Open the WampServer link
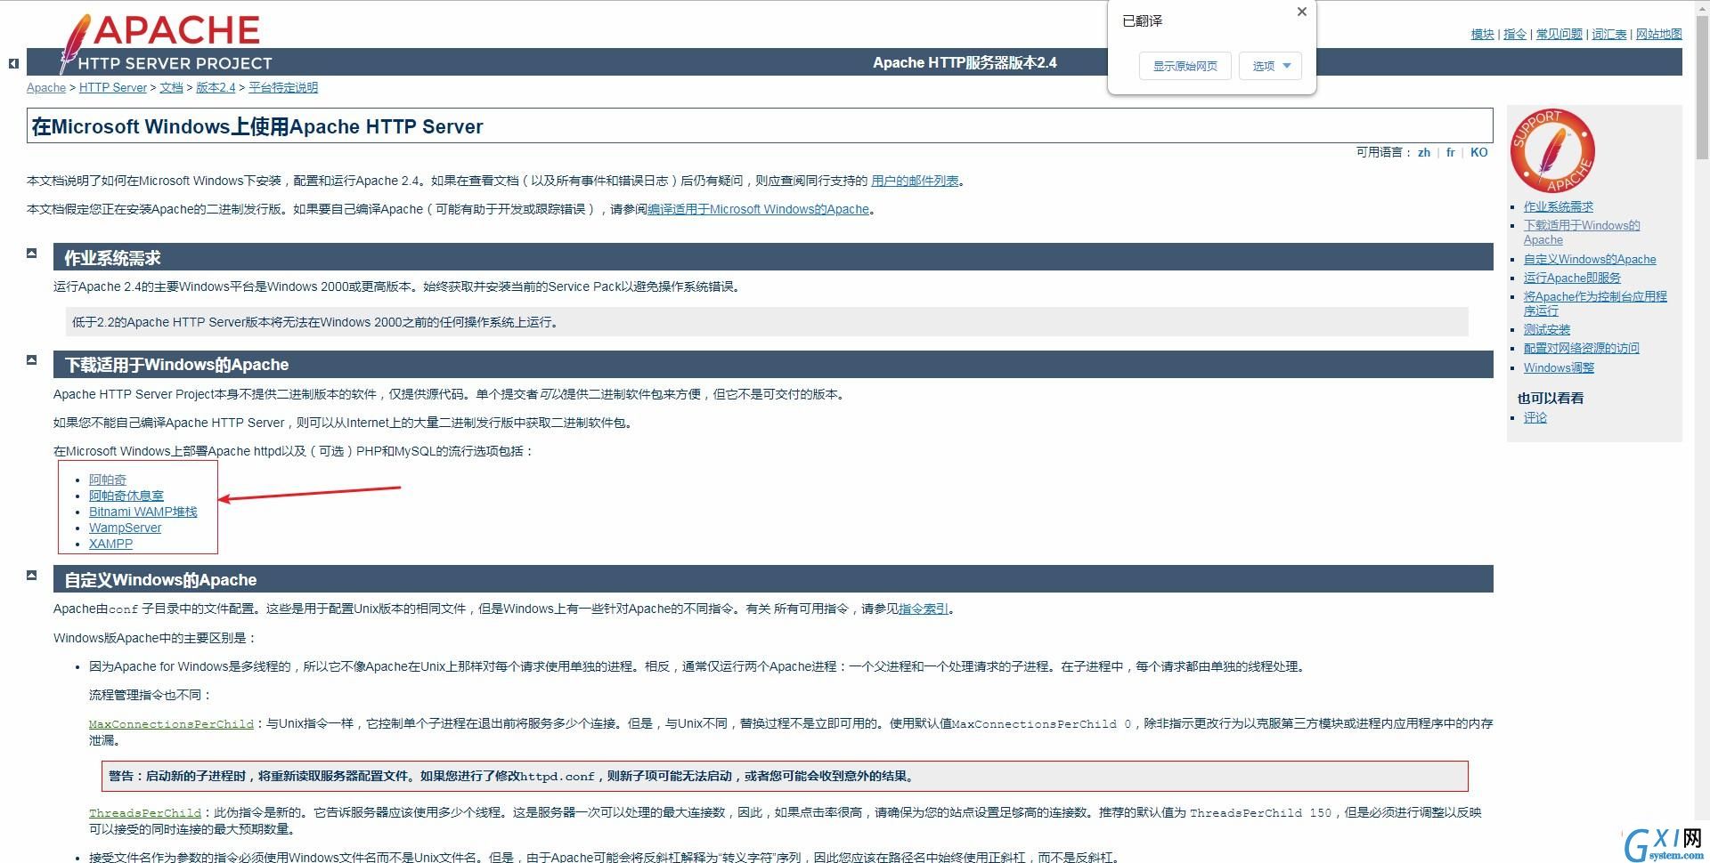This screenshot has width=1710, height=863. coord(126,528)
